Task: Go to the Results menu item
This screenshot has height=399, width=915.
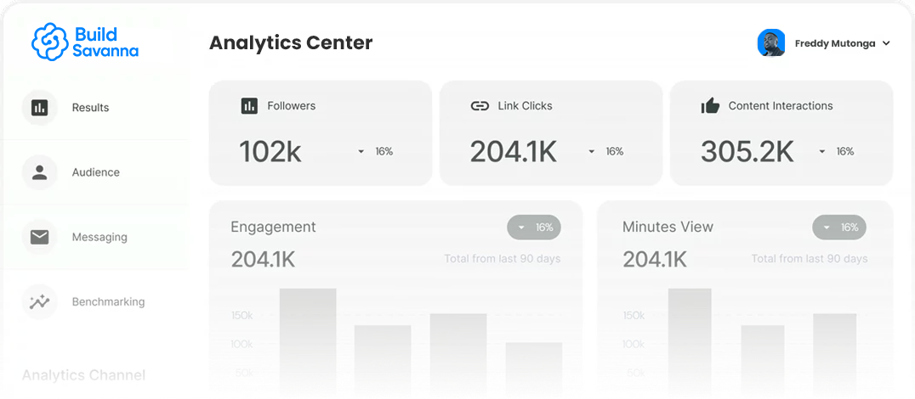Action: [90, 108]
